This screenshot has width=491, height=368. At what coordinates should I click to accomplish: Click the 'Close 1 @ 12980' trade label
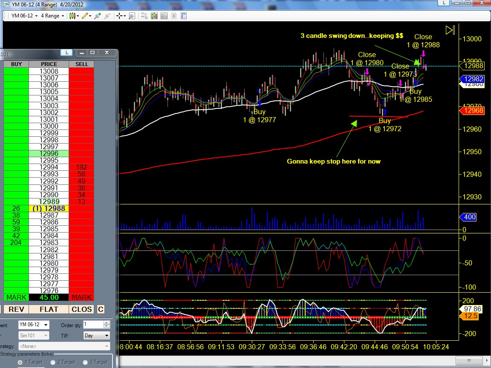tap(367, 59)
